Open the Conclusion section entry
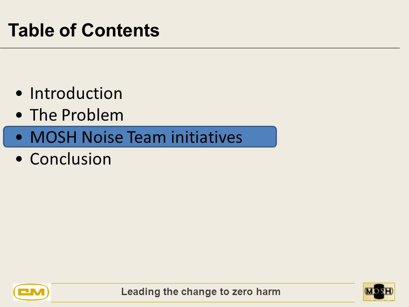The height and width of the screenshot is (307, 409). pos(70,159)
